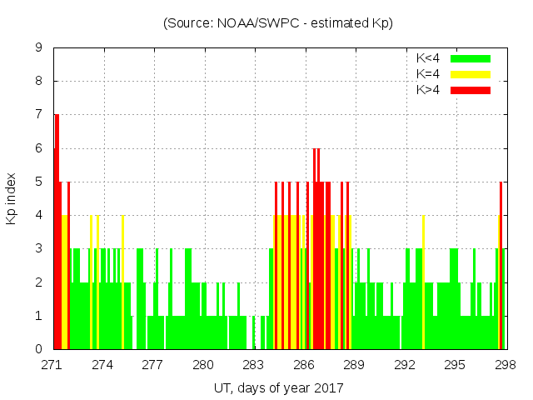Click the chart title citing NOAA/SWPC
This screenshot has width=533, height=400.
pos(278,23)
